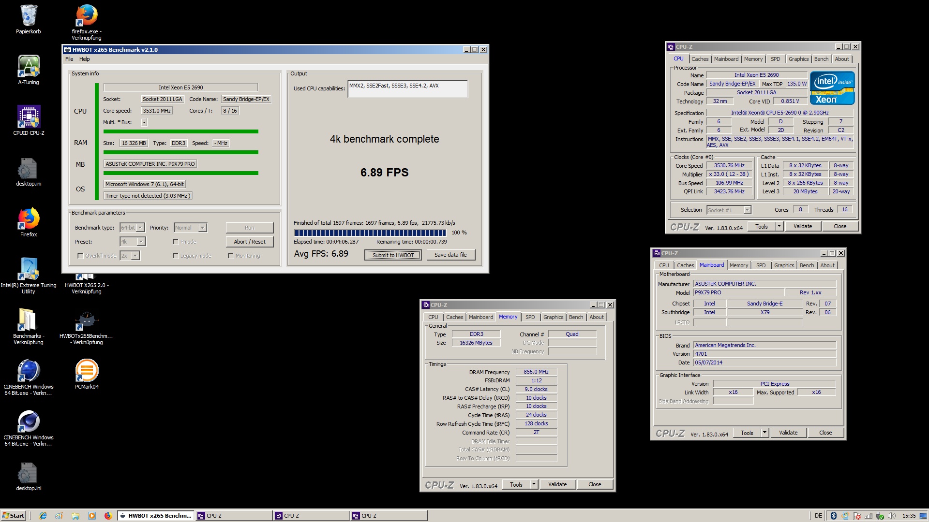Toggle the Pmode checkbox
The width and height of the screenshot is (929, 522).
tap(176, 242)
